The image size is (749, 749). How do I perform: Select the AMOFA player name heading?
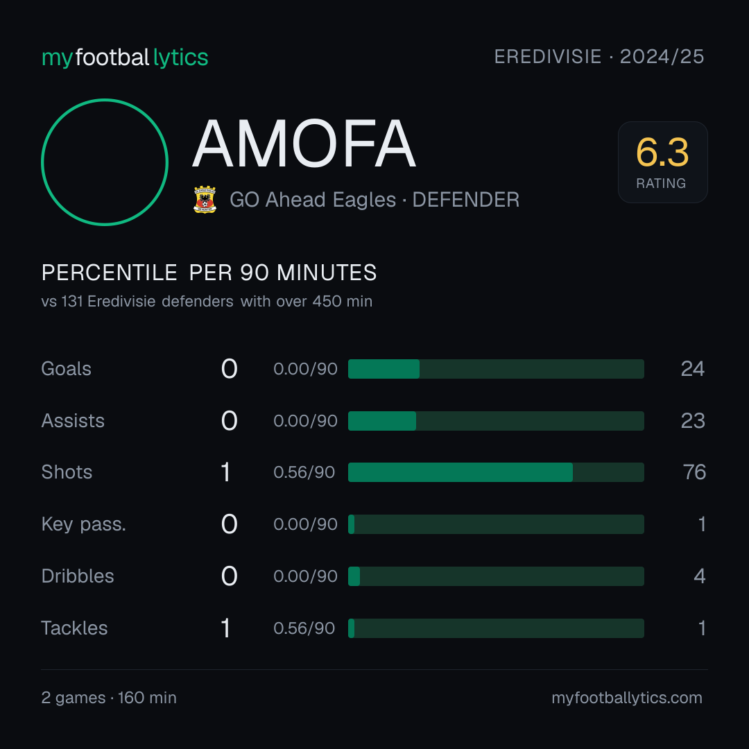point(304,144)
